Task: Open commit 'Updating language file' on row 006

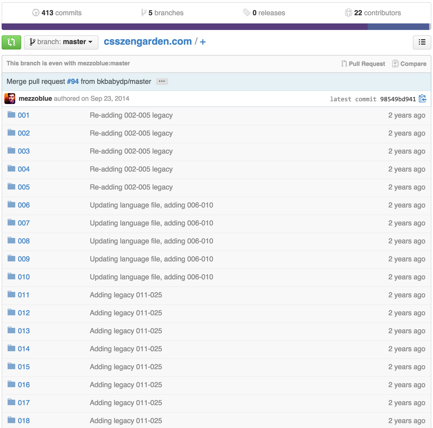Action: pos(151,205)
